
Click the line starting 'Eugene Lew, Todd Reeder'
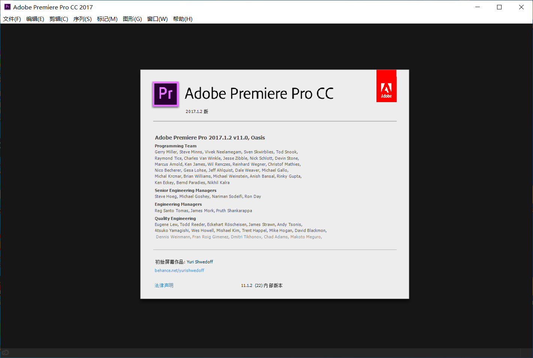pos(228,224)
